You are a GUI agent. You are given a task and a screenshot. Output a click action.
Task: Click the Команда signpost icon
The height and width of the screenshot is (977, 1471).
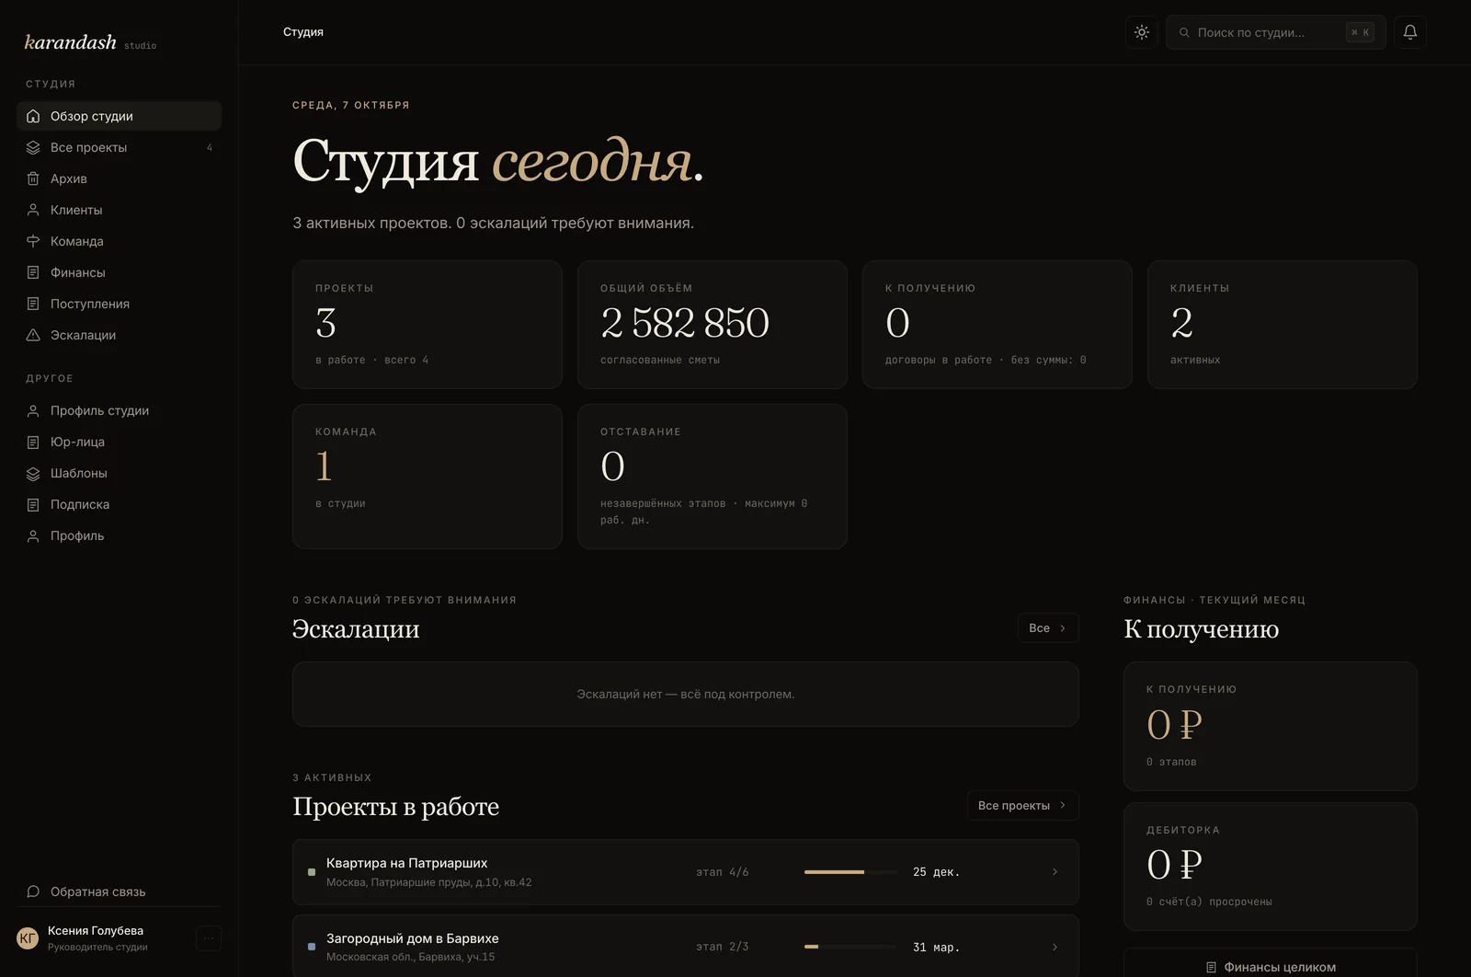point(33,241)
